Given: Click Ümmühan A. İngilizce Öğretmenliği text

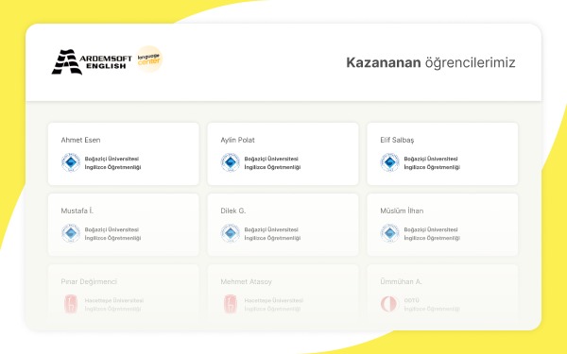Looking at the screenshot, I should tap(432, 309).
